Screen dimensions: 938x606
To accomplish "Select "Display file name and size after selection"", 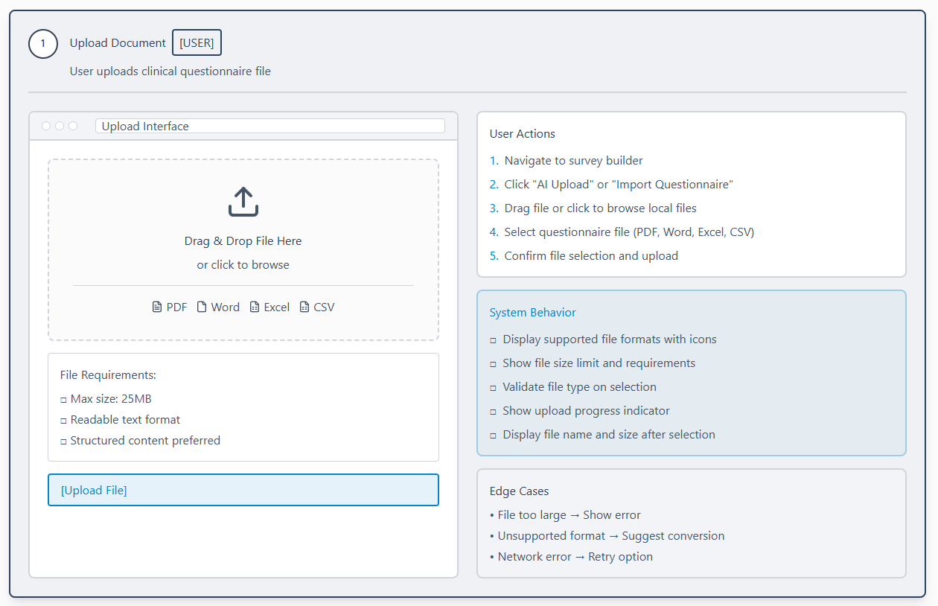I will [x=609, y=434].
